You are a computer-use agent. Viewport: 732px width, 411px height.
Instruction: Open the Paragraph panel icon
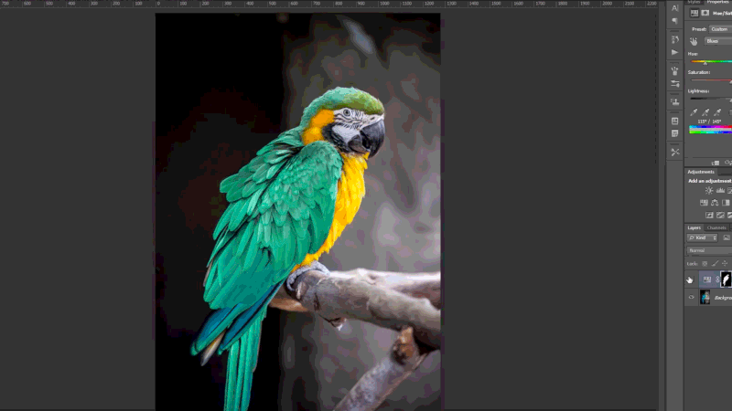tap(675, 21)
